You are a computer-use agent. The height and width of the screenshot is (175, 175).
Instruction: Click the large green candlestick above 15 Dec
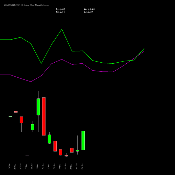pyautogui.click(x=38, y=107)
